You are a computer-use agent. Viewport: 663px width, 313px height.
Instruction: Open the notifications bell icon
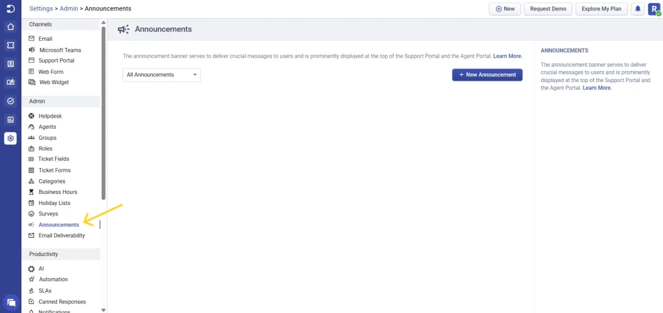pos(638,9)
